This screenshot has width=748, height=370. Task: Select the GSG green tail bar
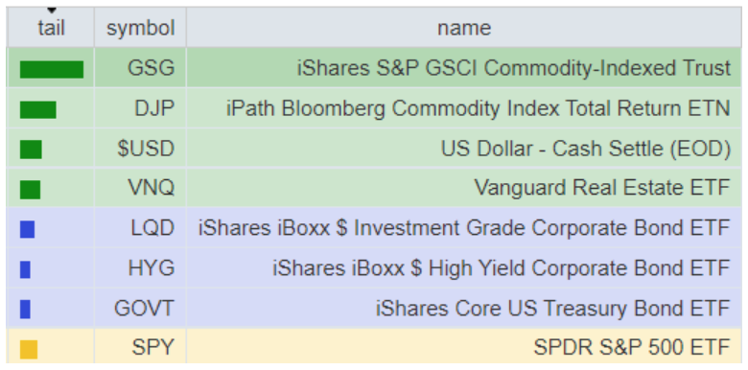pyautogui.click(x=52, y=70)
